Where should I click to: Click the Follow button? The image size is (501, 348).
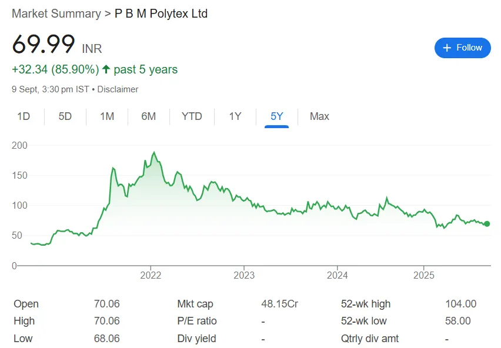coord(462,48)
